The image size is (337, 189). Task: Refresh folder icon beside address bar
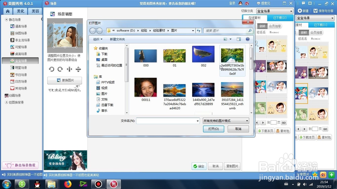pyautogui.click(x=198, y=31)
